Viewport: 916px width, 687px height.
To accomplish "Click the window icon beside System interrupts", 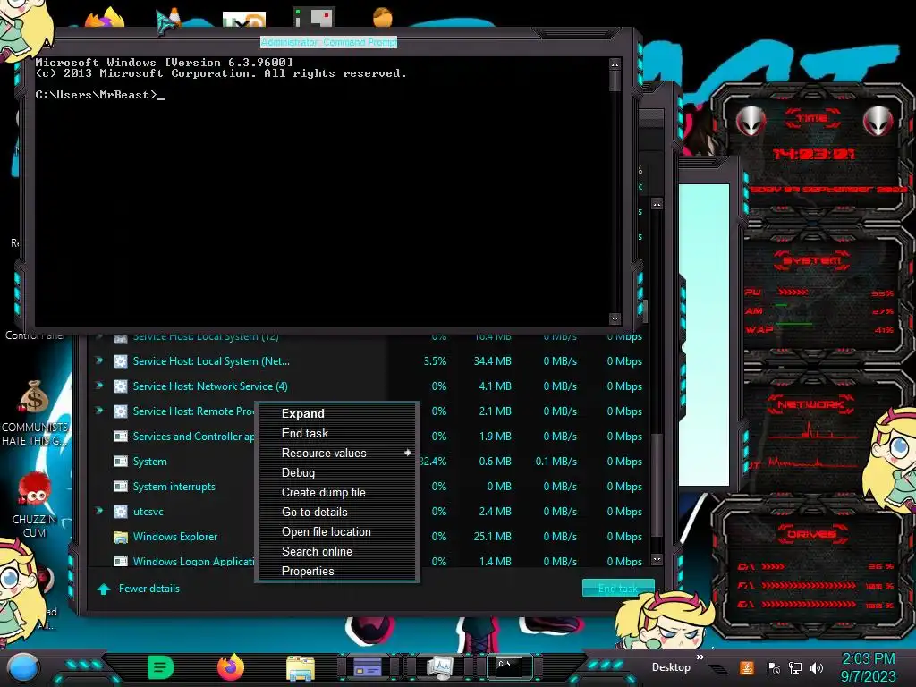I will 121,486.
